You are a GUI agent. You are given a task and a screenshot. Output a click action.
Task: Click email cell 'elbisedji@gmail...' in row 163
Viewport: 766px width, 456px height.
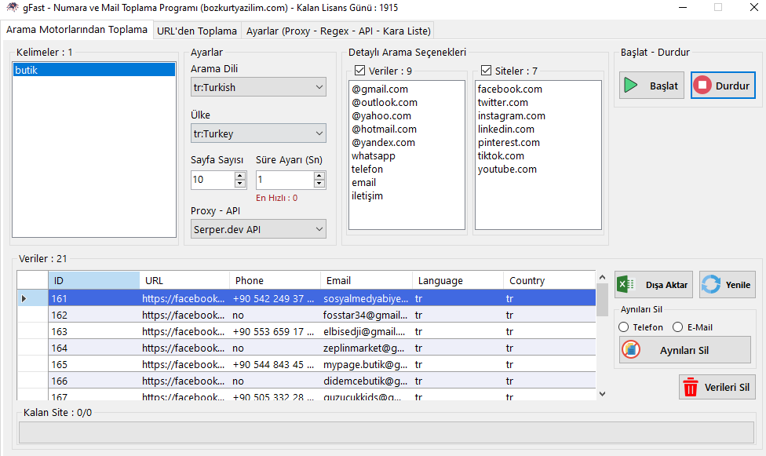366,332
